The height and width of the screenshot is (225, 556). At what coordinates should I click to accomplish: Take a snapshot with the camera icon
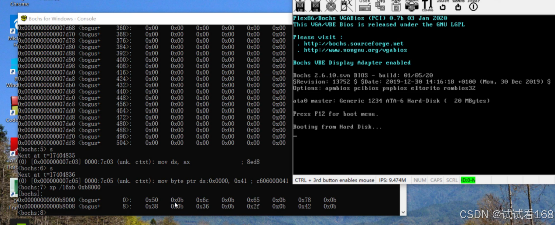(x=411, y=6)
